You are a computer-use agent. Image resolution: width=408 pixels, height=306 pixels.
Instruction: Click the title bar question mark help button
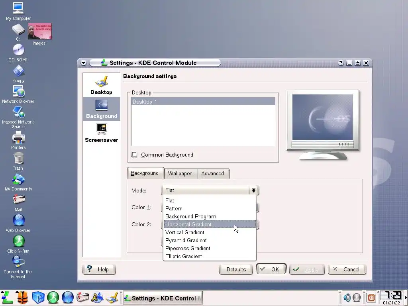341,63
